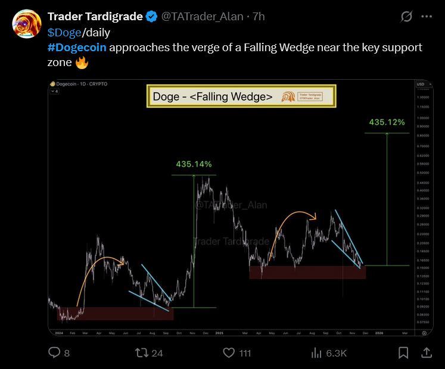
Task: Click the blue verified badge
Action: [x=151, y=17]
